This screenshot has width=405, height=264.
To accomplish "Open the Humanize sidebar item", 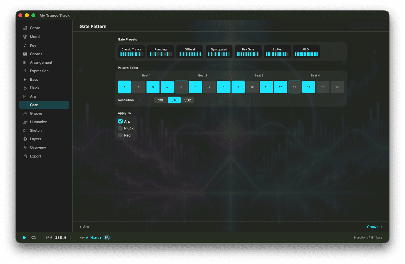I will tap(44, 122).
